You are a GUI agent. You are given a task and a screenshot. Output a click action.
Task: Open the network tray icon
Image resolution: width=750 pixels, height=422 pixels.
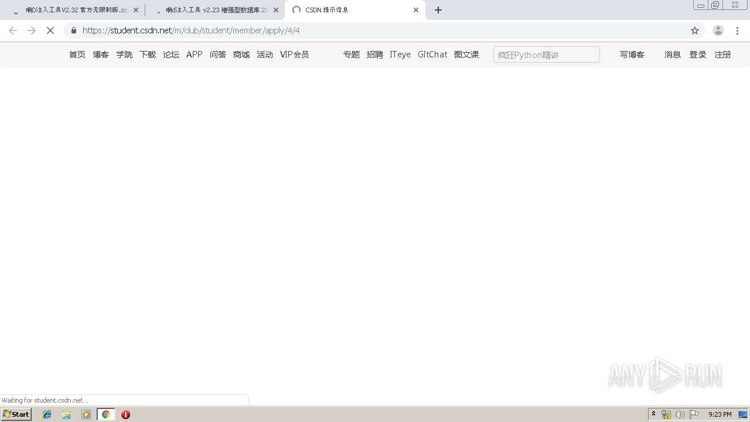[666, 414]
